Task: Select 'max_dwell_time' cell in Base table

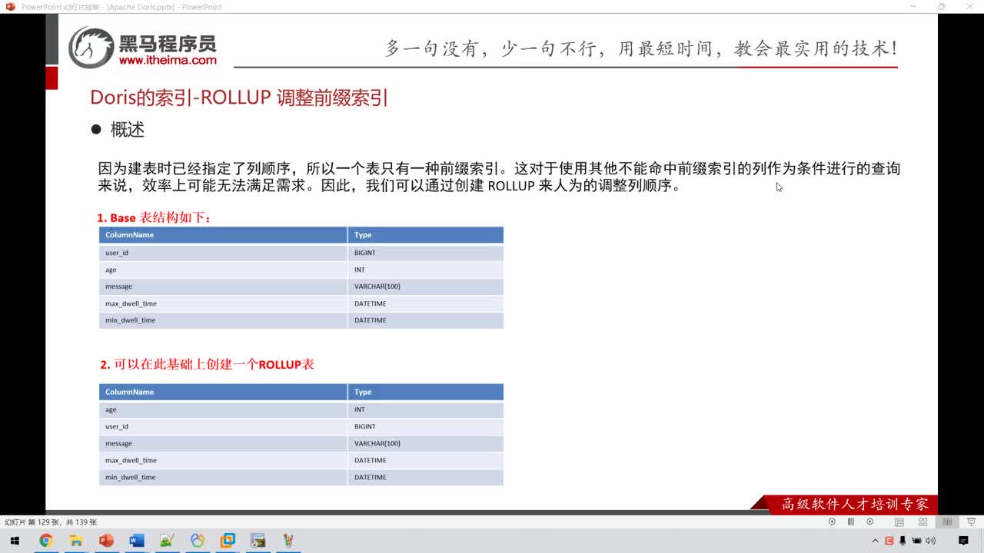Action: coord(223,303)
